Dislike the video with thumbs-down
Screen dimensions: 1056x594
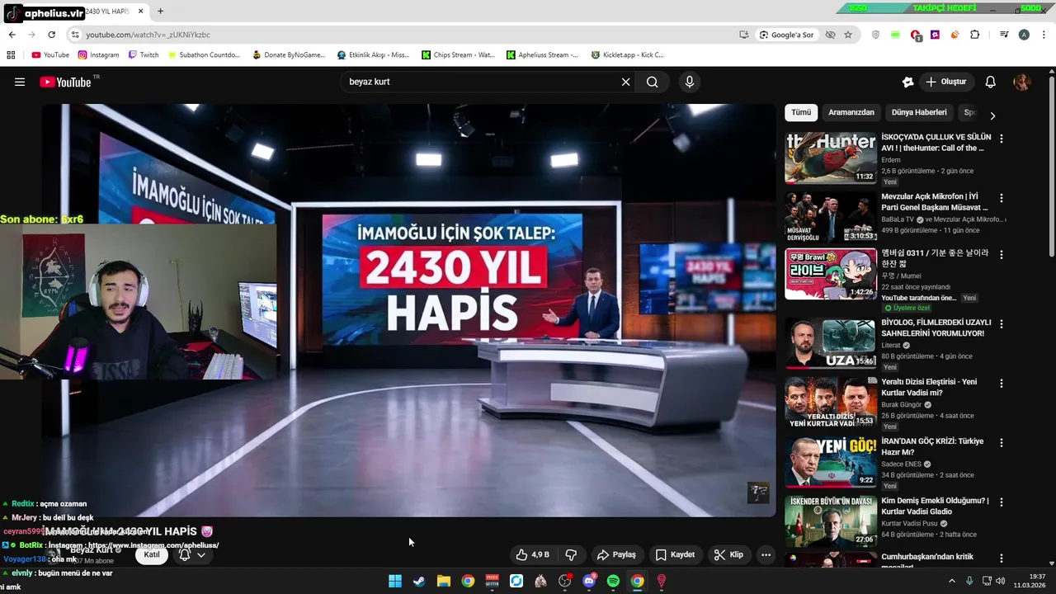coord(571,554)
